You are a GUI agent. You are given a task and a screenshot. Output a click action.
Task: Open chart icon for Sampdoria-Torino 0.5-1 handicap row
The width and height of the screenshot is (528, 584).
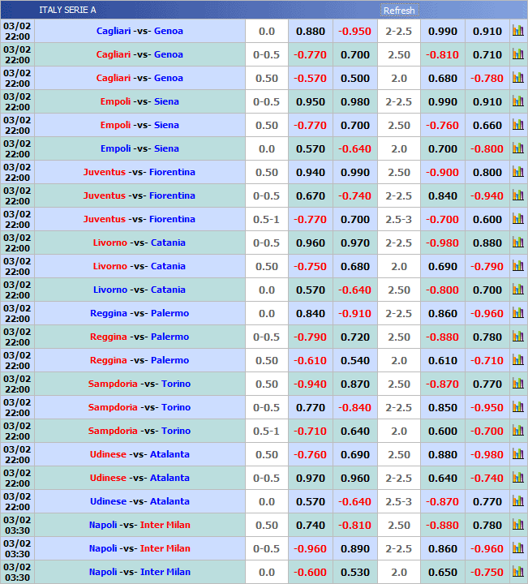coord(517,431)
